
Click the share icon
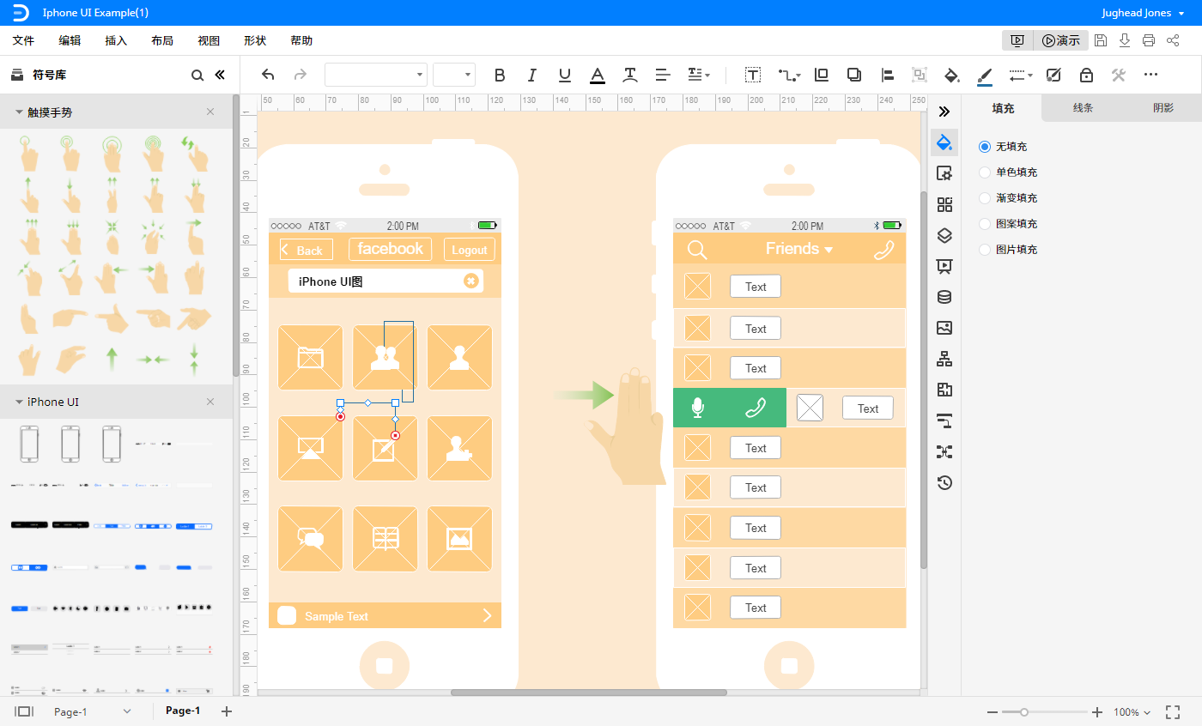click(1173, 40)
